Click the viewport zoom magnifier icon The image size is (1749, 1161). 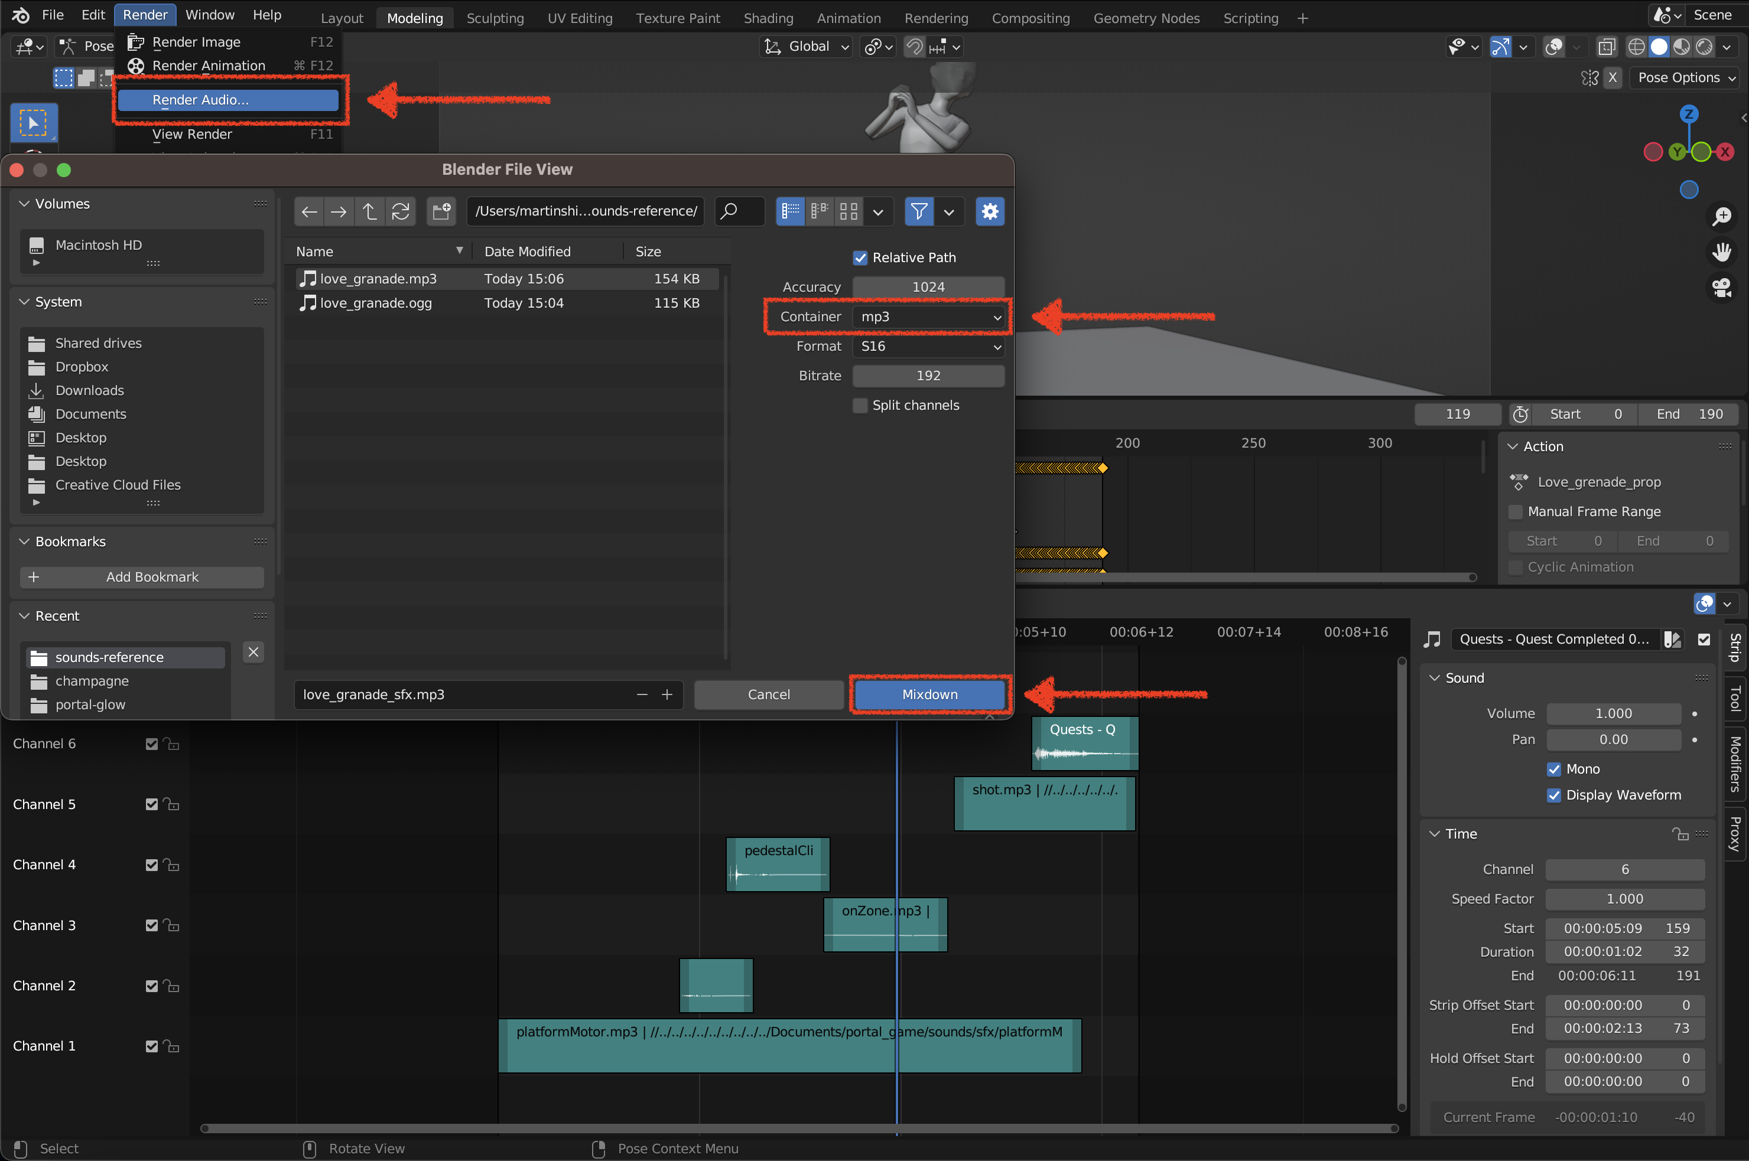(x=1722, y=216)
